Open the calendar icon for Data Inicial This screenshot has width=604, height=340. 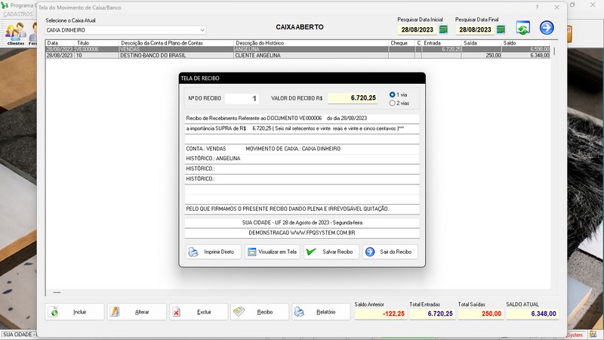pyautogui.click(x=443, y=29)
